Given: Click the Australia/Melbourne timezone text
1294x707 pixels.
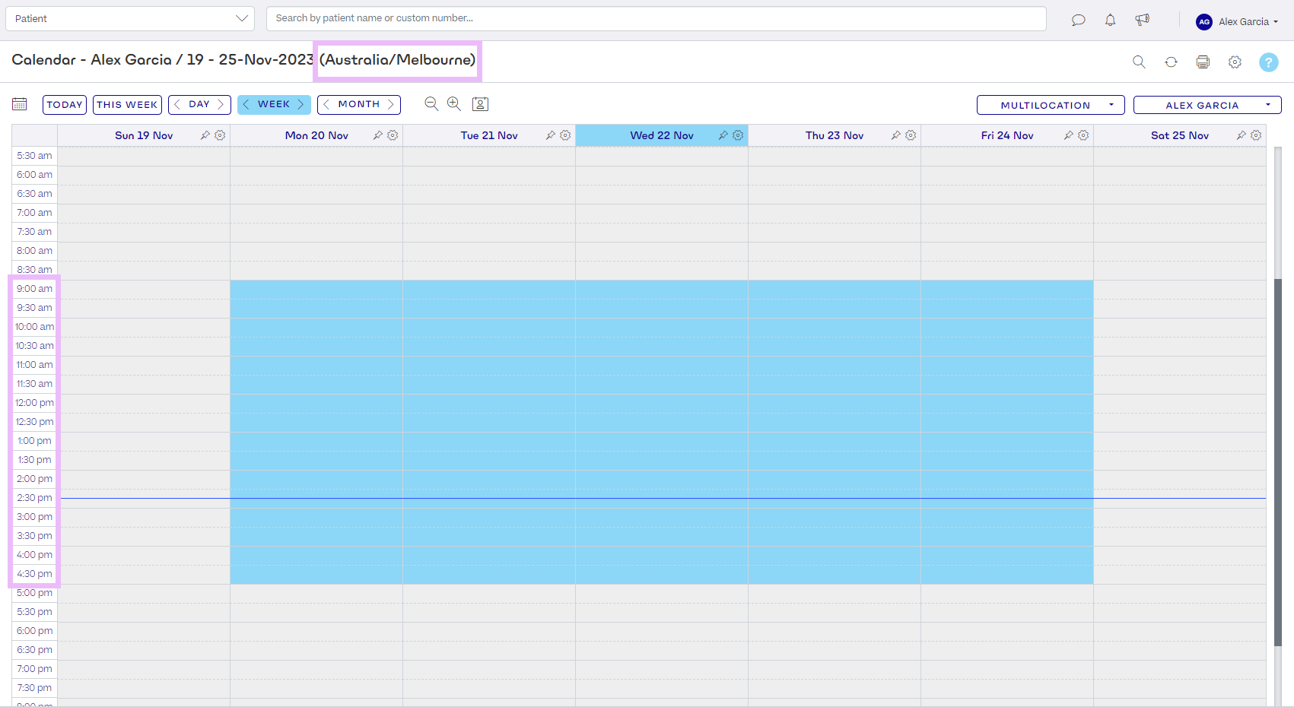Looking at the screenshot, I should point(397,60).
